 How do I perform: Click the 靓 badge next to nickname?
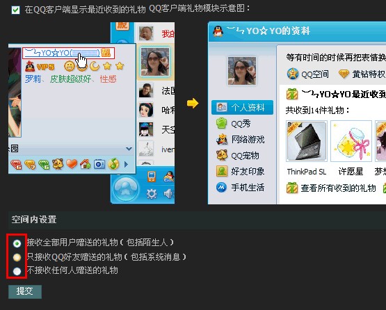pyautogui.click(x=106, y=53)
